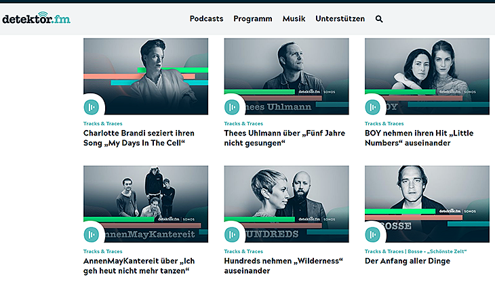The image size is (495, 281).
Task: Open "BOY nehmen ihren Hit Little Numbers auseinander"
Action: [x=419, y=138]
